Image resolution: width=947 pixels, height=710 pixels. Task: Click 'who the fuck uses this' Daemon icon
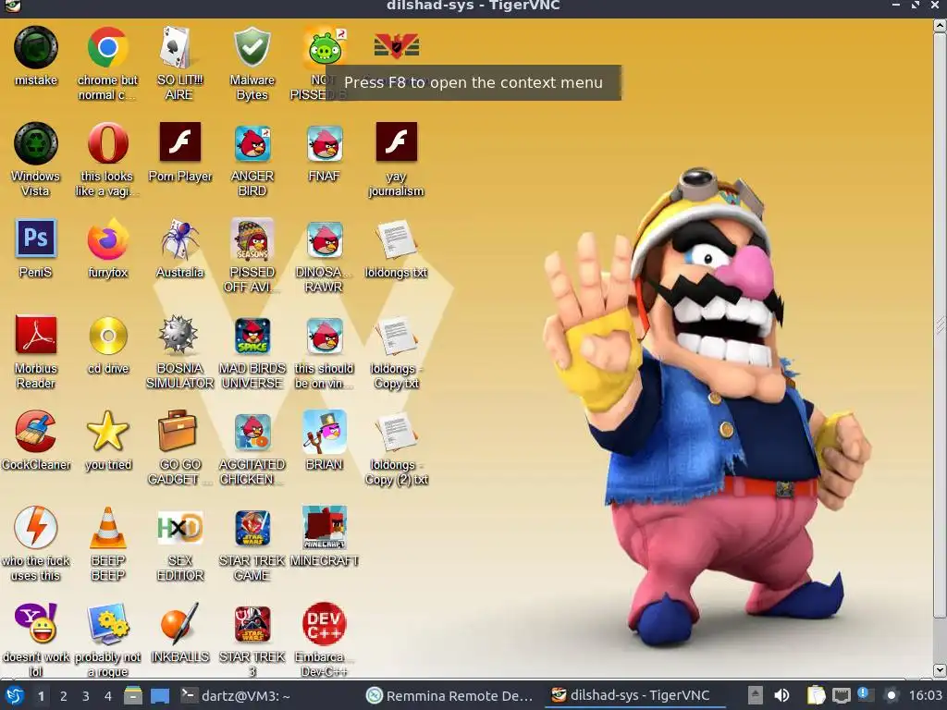coord(36,527)
